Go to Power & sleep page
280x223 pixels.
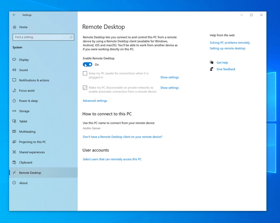click(x=28, y=101)
